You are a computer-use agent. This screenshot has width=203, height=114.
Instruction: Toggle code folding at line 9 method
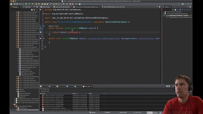tap(44, 26)
